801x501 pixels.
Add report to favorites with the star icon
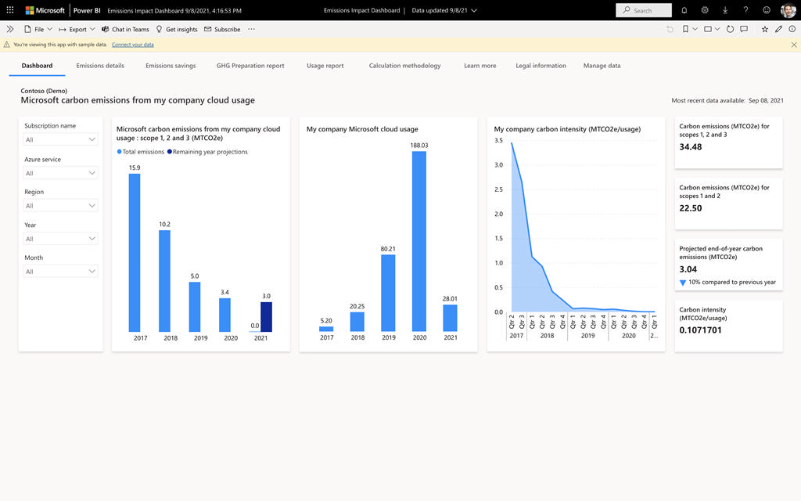pyautogui.click(x=765, y=29)
